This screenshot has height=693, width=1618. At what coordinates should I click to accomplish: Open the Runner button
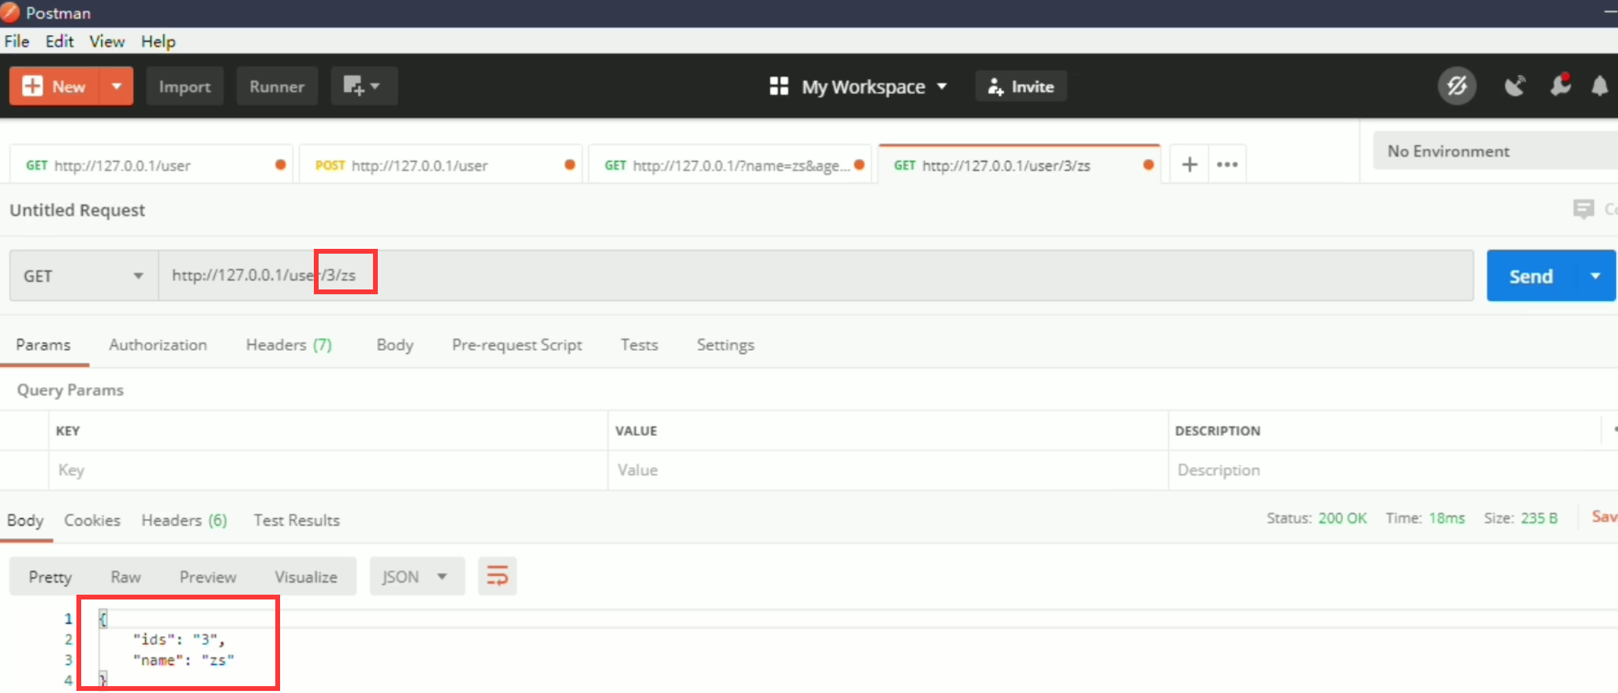(277, 87)
